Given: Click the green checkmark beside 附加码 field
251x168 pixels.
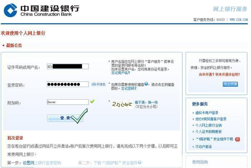Looking at the screenshot, I should pos(92,101).
